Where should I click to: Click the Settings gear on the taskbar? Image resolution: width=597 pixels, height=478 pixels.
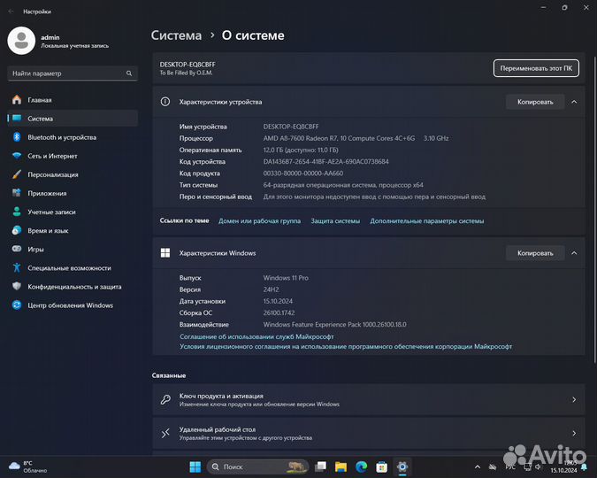coord(402,466)
